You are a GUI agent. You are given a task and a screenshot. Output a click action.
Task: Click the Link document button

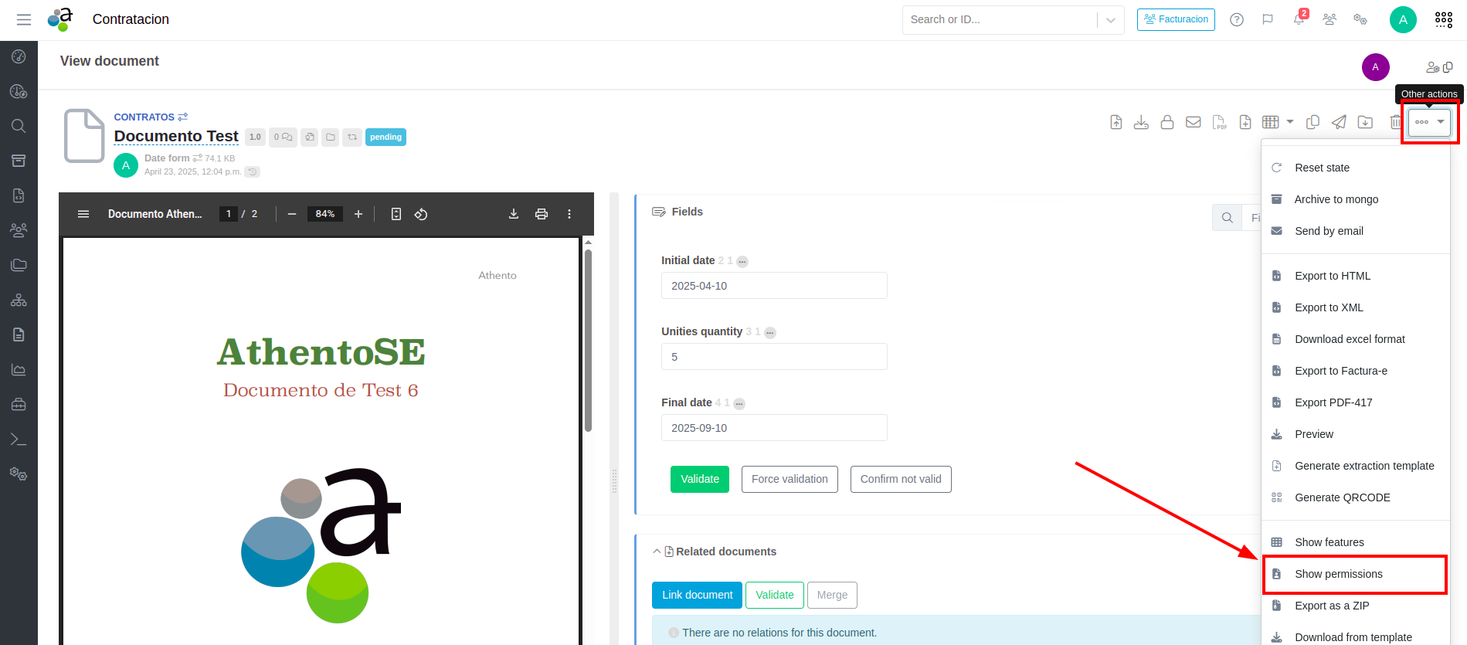coord(697,595)
